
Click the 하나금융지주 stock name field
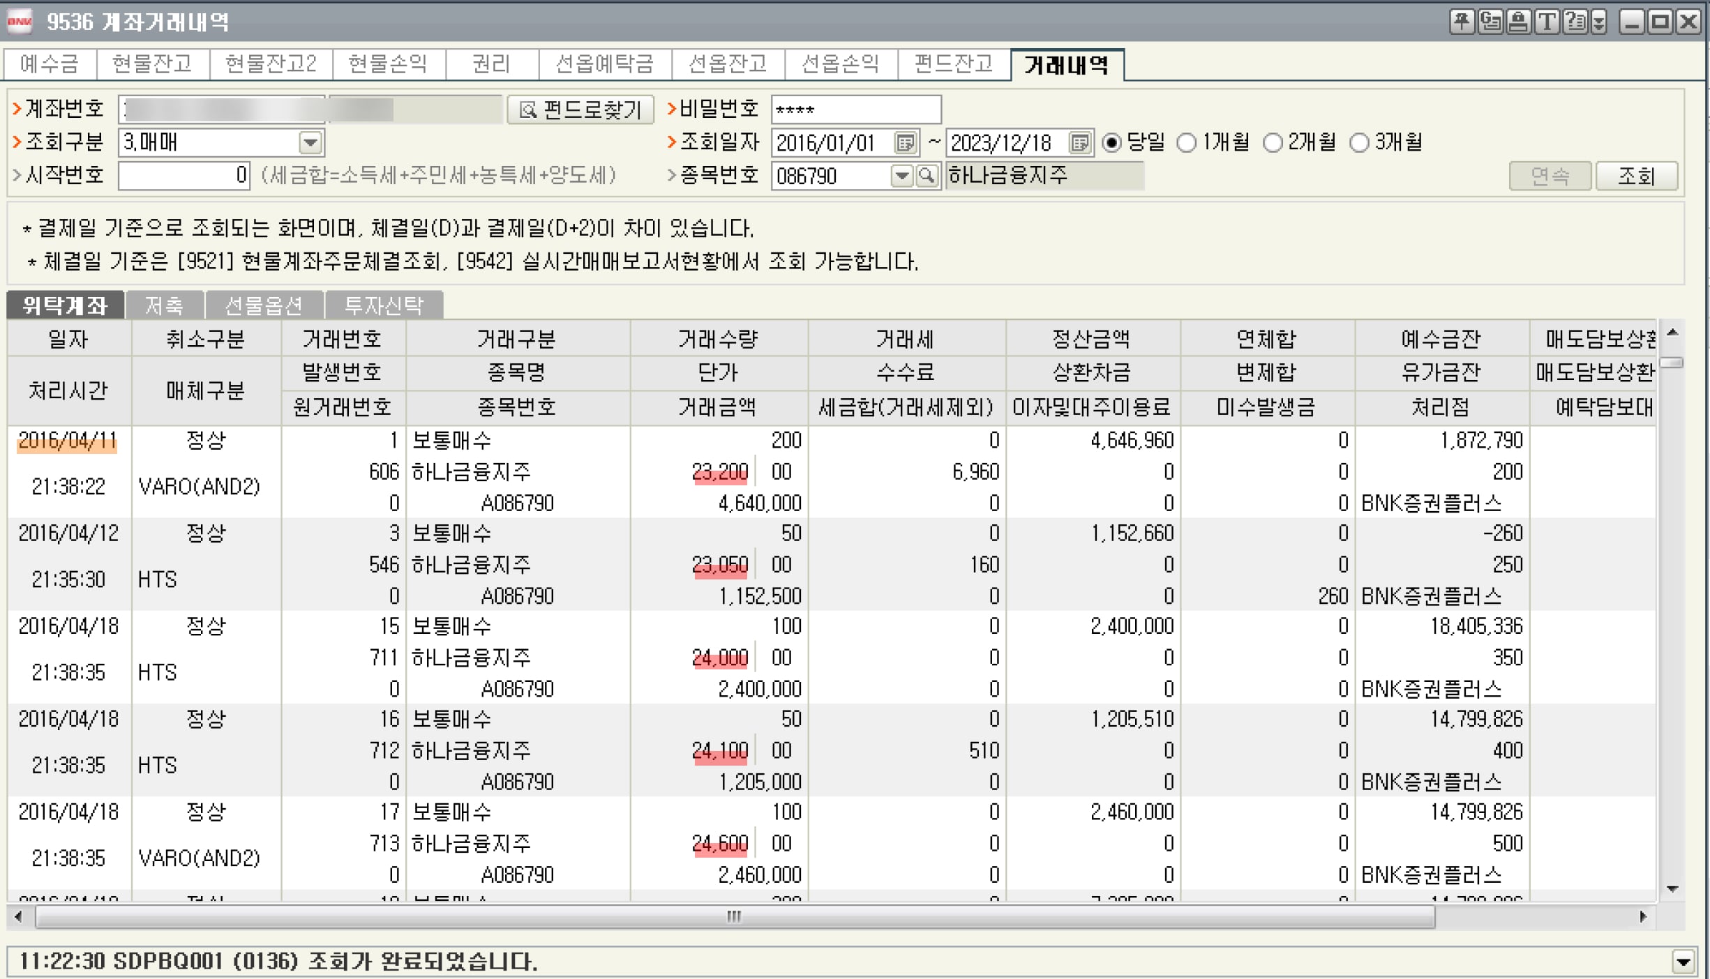[x=1044, y=175]
